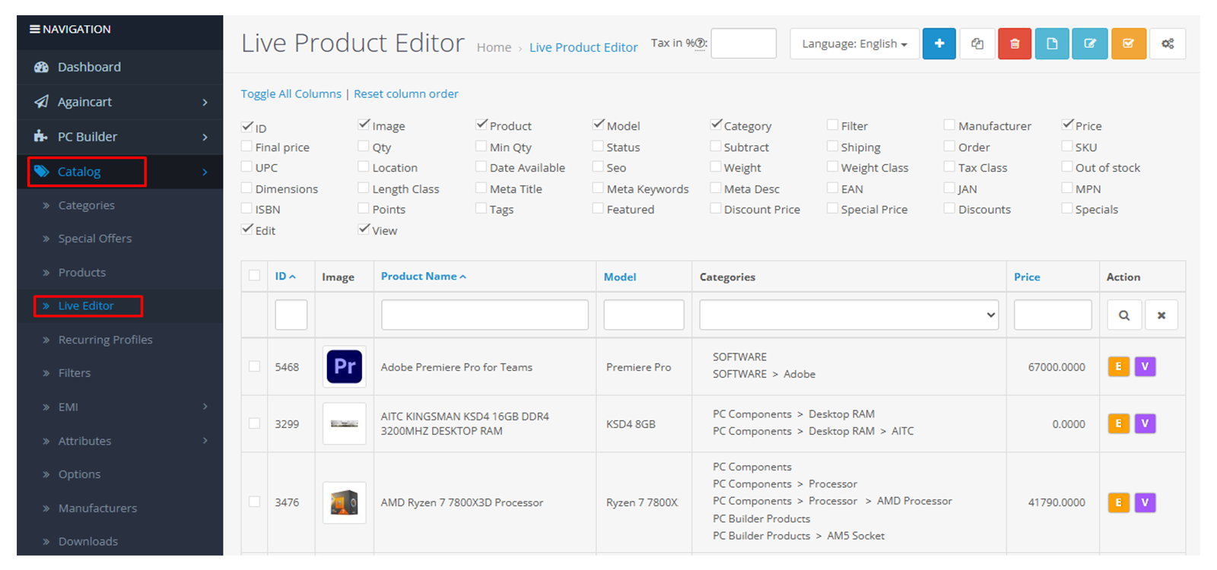Open the Language: English dropdown
Viewport: 1217px width, 570px height.
click(855, 44)
